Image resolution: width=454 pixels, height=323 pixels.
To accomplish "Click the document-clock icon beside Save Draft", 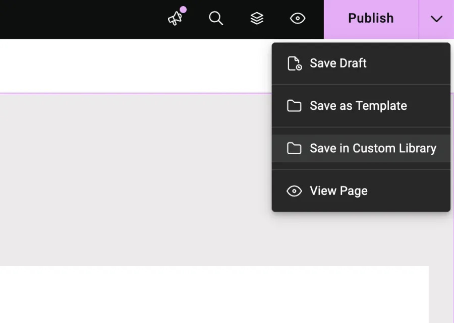I will pos(294,63).
